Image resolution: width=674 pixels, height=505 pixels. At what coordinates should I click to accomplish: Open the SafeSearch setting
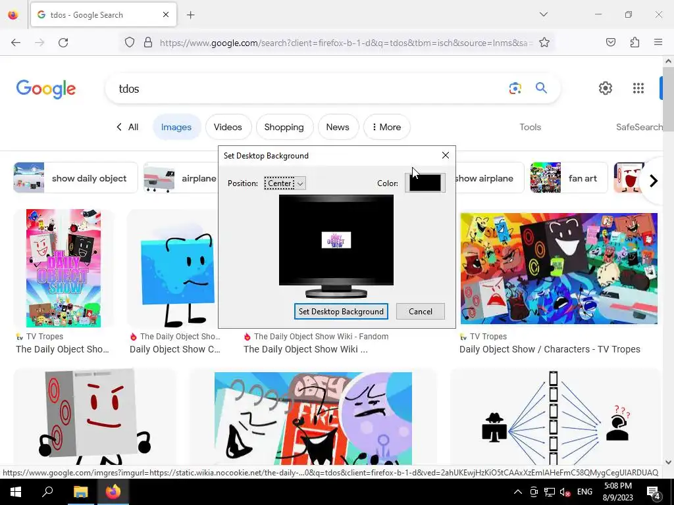click(x=639, y=127)
